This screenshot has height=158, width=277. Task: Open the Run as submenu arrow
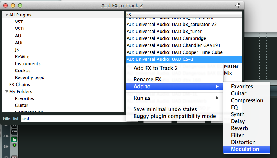pyautogui.click(x=217, y=98)
